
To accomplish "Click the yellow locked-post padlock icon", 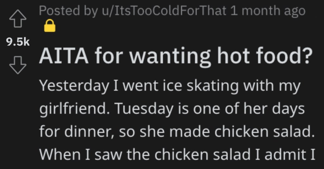I will [50, 26].
